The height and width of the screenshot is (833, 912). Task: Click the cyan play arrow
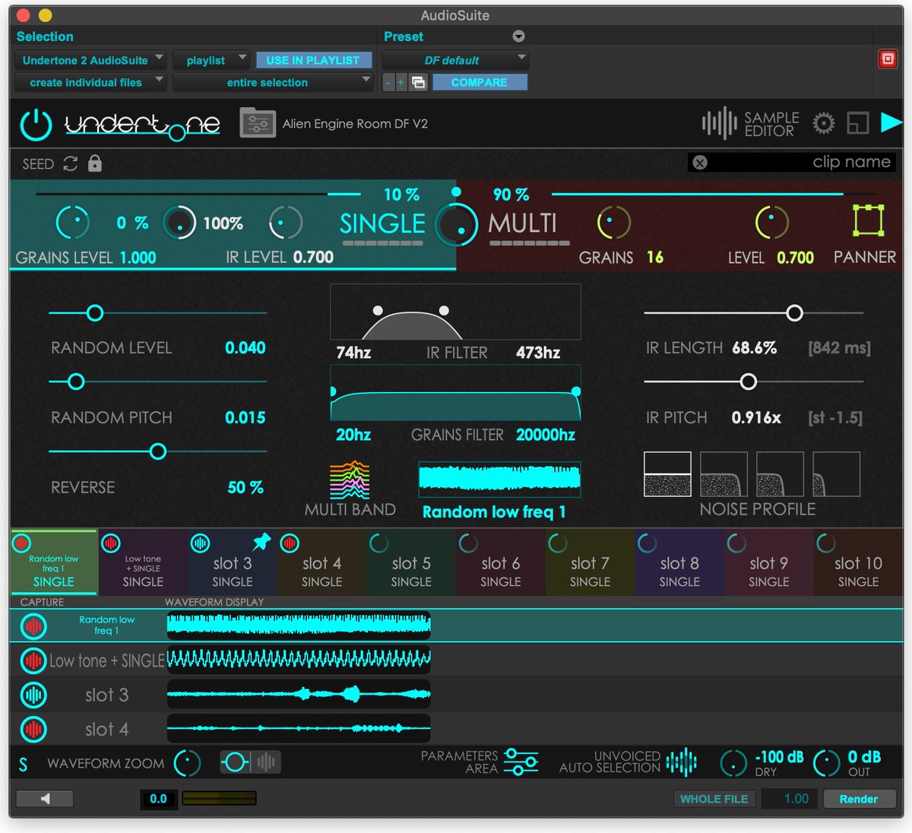pyautogui.click(x=891, y=122)
